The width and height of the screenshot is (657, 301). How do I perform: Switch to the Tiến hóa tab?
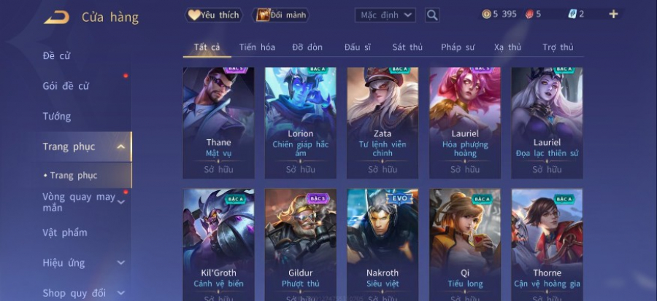[257, 47]
